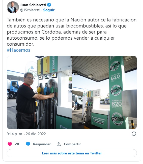Click the blue verified badge
The height and width of the screenshot is (164, 143).
(49, 5)
